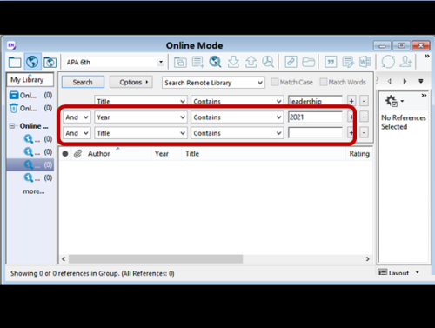The image size is (435, 328).
Task: Switch to Integrated Library and Online mode icon
Action: pyautogui.click(x=50, y=62)
